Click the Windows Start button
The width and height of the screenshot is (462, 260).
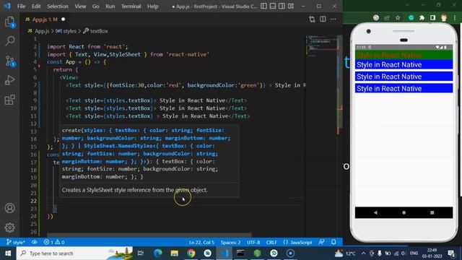click(x=8, y=253)
